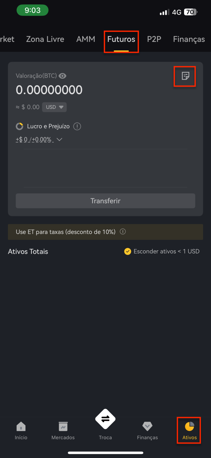Switch to the P2P tab

pos(154,39)
